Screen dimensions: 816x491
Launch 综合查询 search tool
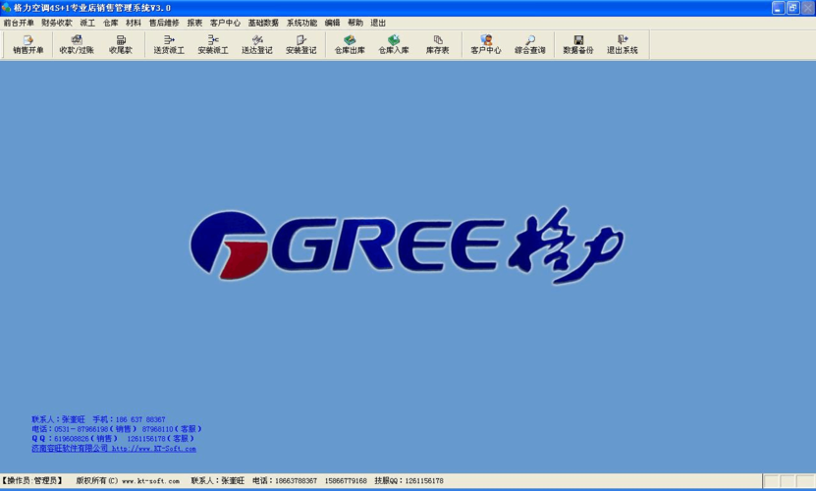pos(530,44)
